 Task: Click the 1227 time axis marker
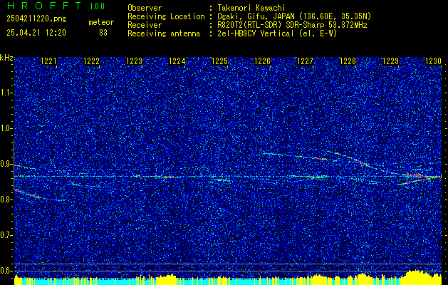pyautogui.click(x=306, y=61)
